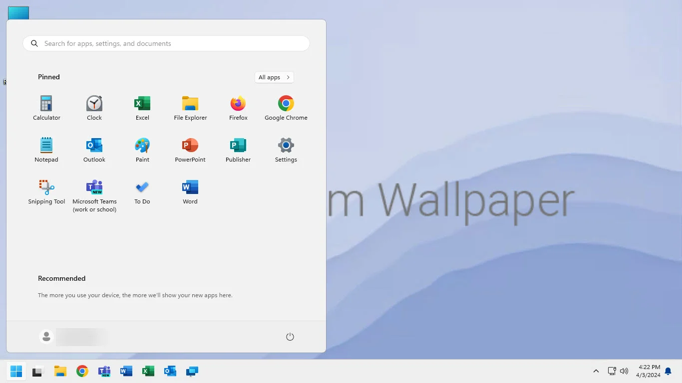Open Word from the taskbar
682x383 pixels.
(126, 371)
